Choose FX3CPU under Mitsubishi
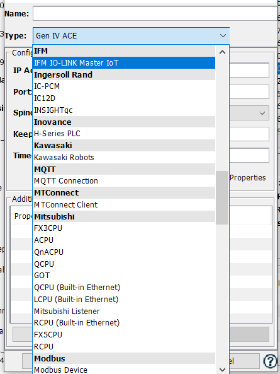This screenshot has width=280, height=374. (124, 228)
